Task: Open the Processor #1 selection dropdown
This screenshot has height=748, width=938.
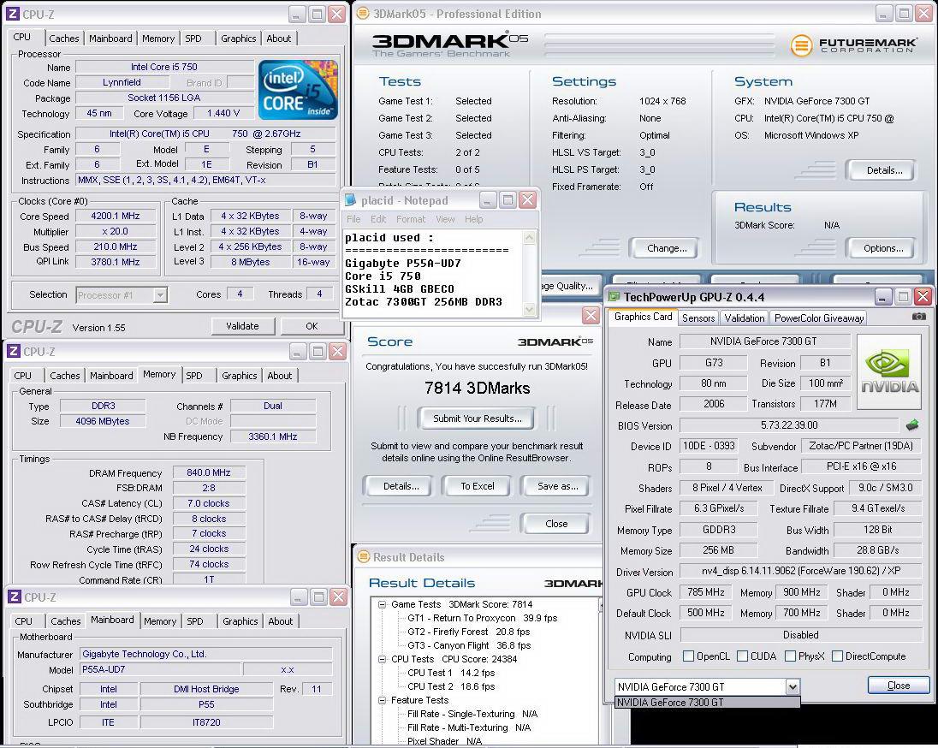Action: 160,295
